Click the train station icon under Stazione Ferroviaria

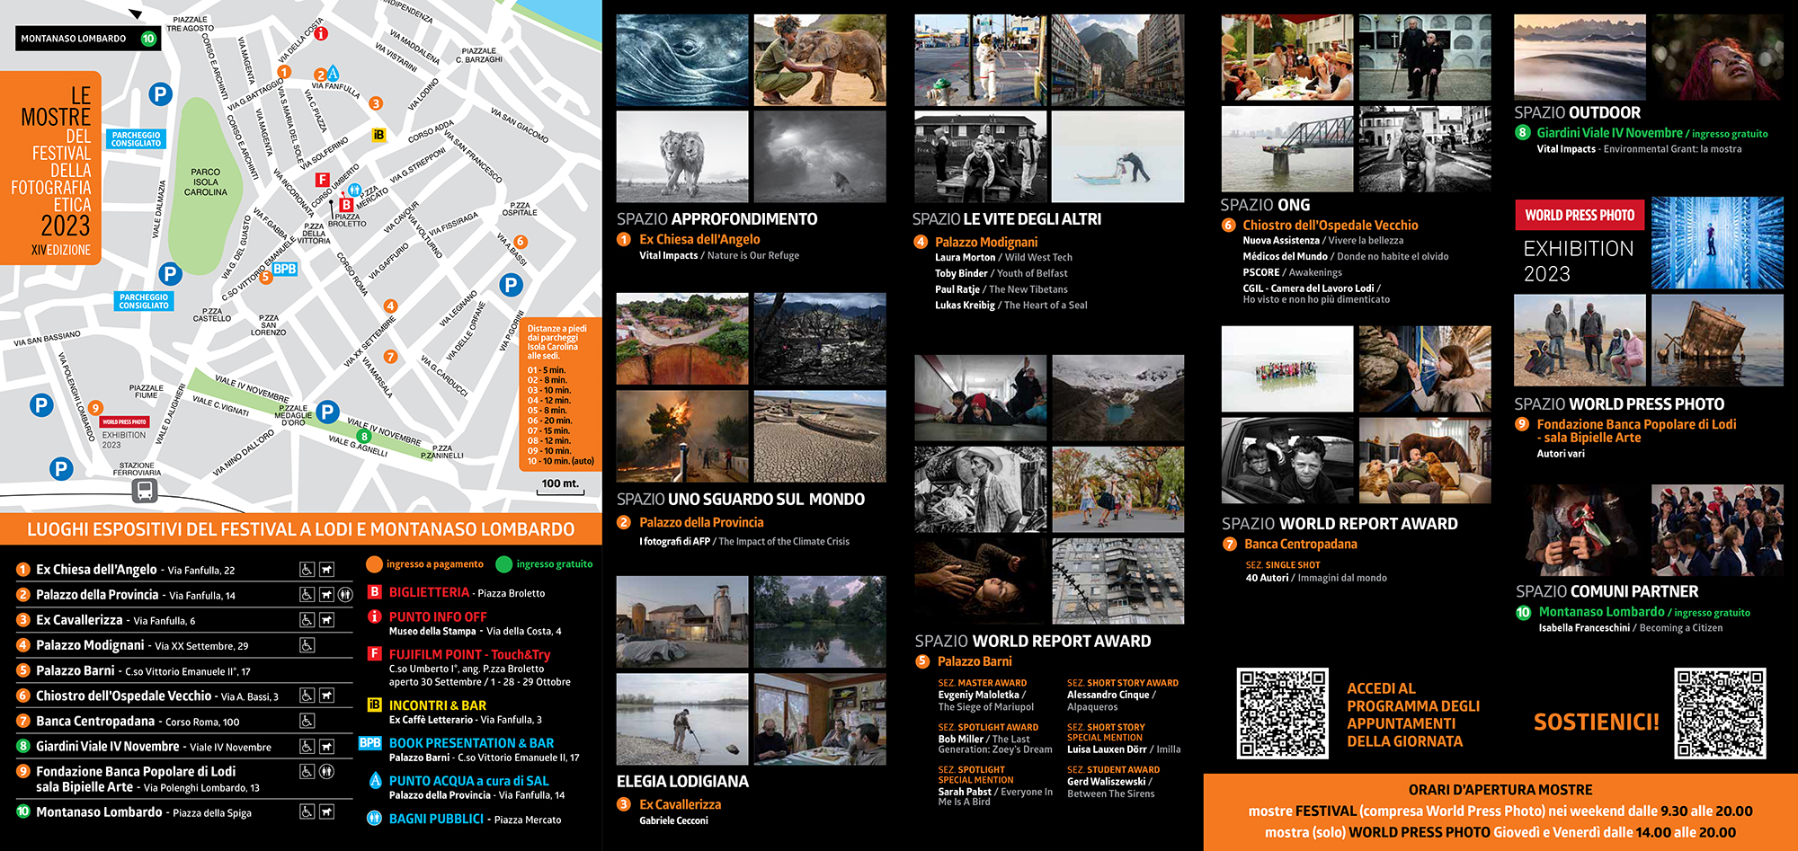point(145,491)
